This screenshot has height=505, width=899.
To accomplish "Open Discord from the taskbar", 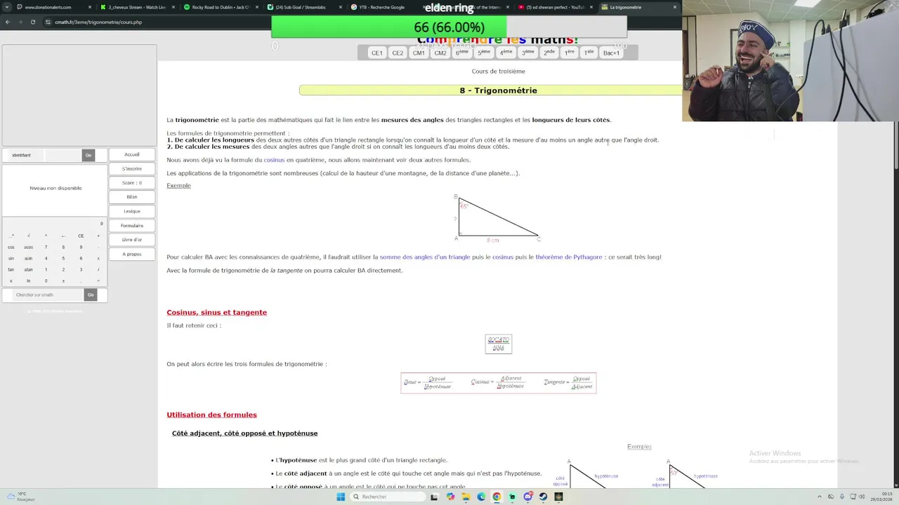I will coord(527,497).
